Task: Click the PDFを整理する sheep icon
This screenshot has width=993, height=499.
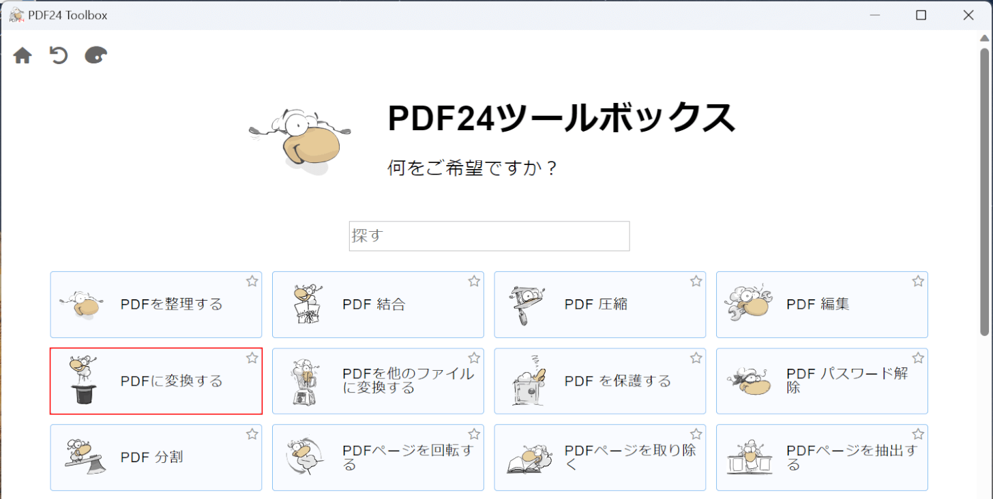Action: click(81, 304)
